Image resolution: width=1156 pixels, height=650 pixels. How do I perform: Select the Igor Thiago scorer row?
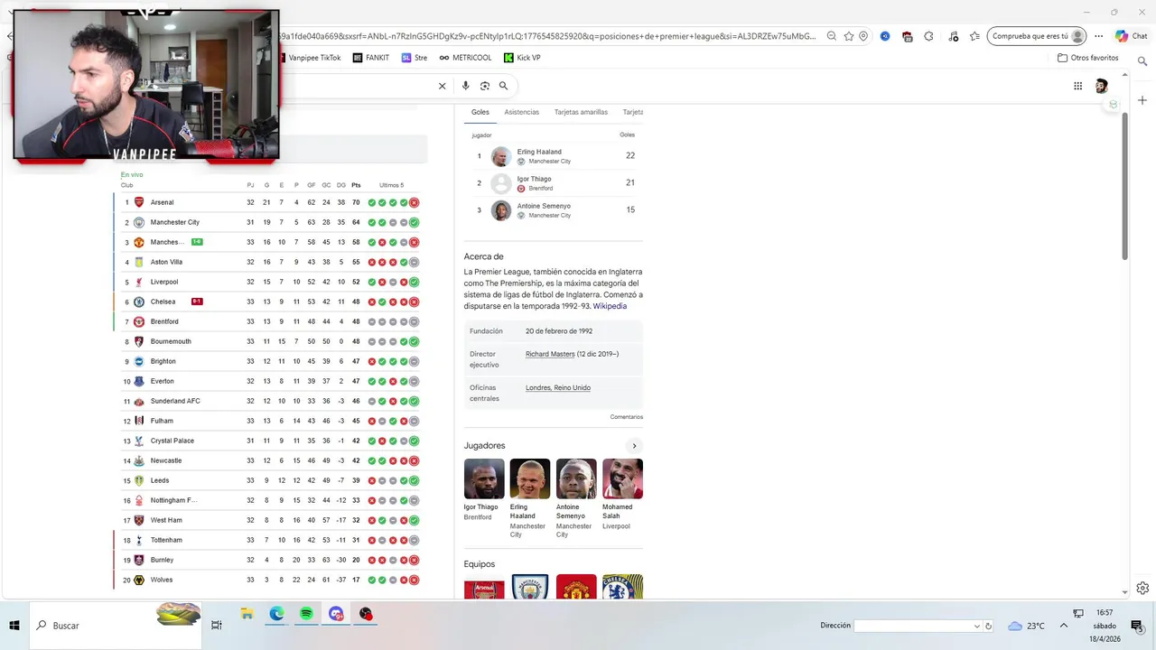pyautogui.click(x=554, y=183)
